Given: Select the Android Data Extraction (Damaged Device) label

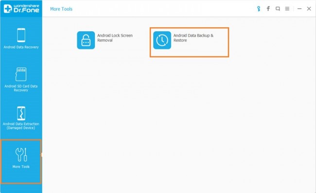Looking at the screenshot, I should click(x=21, y=126).
